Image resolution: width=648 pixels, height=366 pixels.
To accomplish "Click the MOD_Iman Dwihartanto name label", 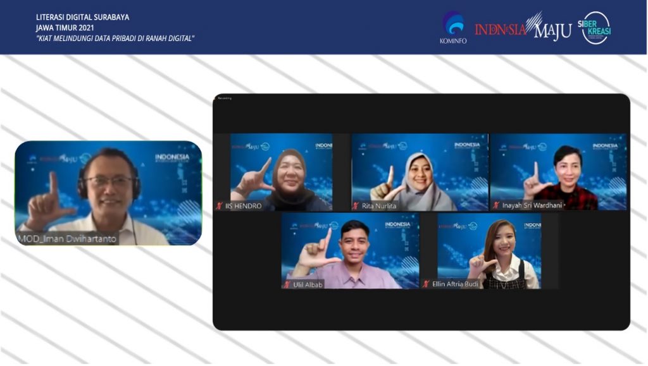I will [67, 239].
